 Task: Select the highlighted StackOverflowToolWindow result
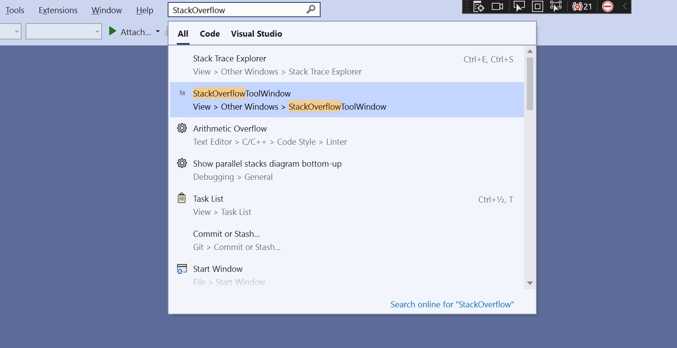347,100
